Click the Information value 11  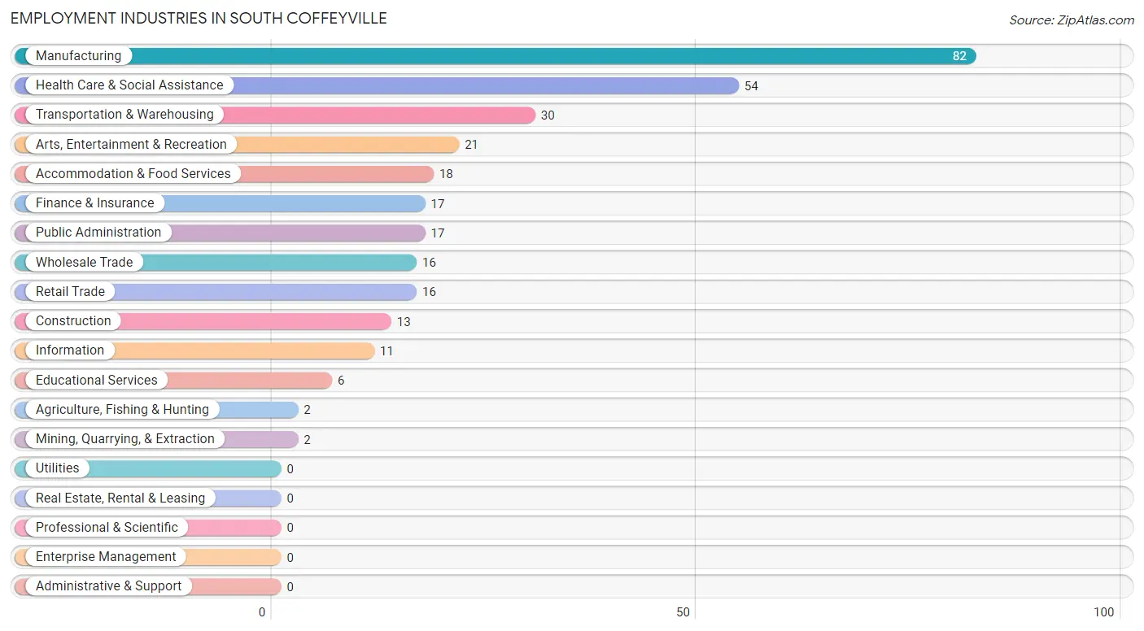[x=386, y=351]
